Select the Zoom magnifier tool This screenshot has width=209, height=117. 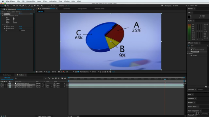click(x=8, y=6)
